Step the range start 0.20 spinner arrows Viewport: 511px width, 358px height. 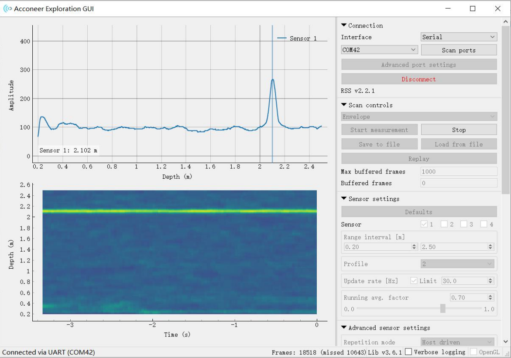pos(414,247)
